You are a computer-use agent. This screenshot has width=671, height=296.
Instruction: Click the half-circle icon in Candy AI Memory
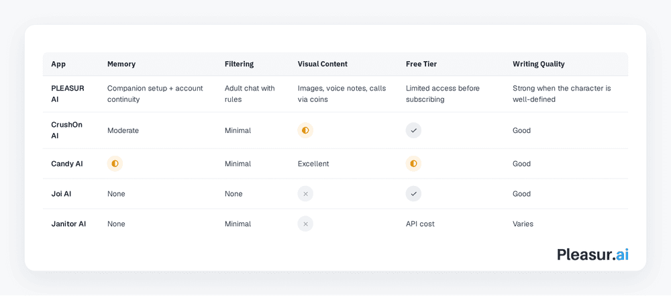[115, 164]
